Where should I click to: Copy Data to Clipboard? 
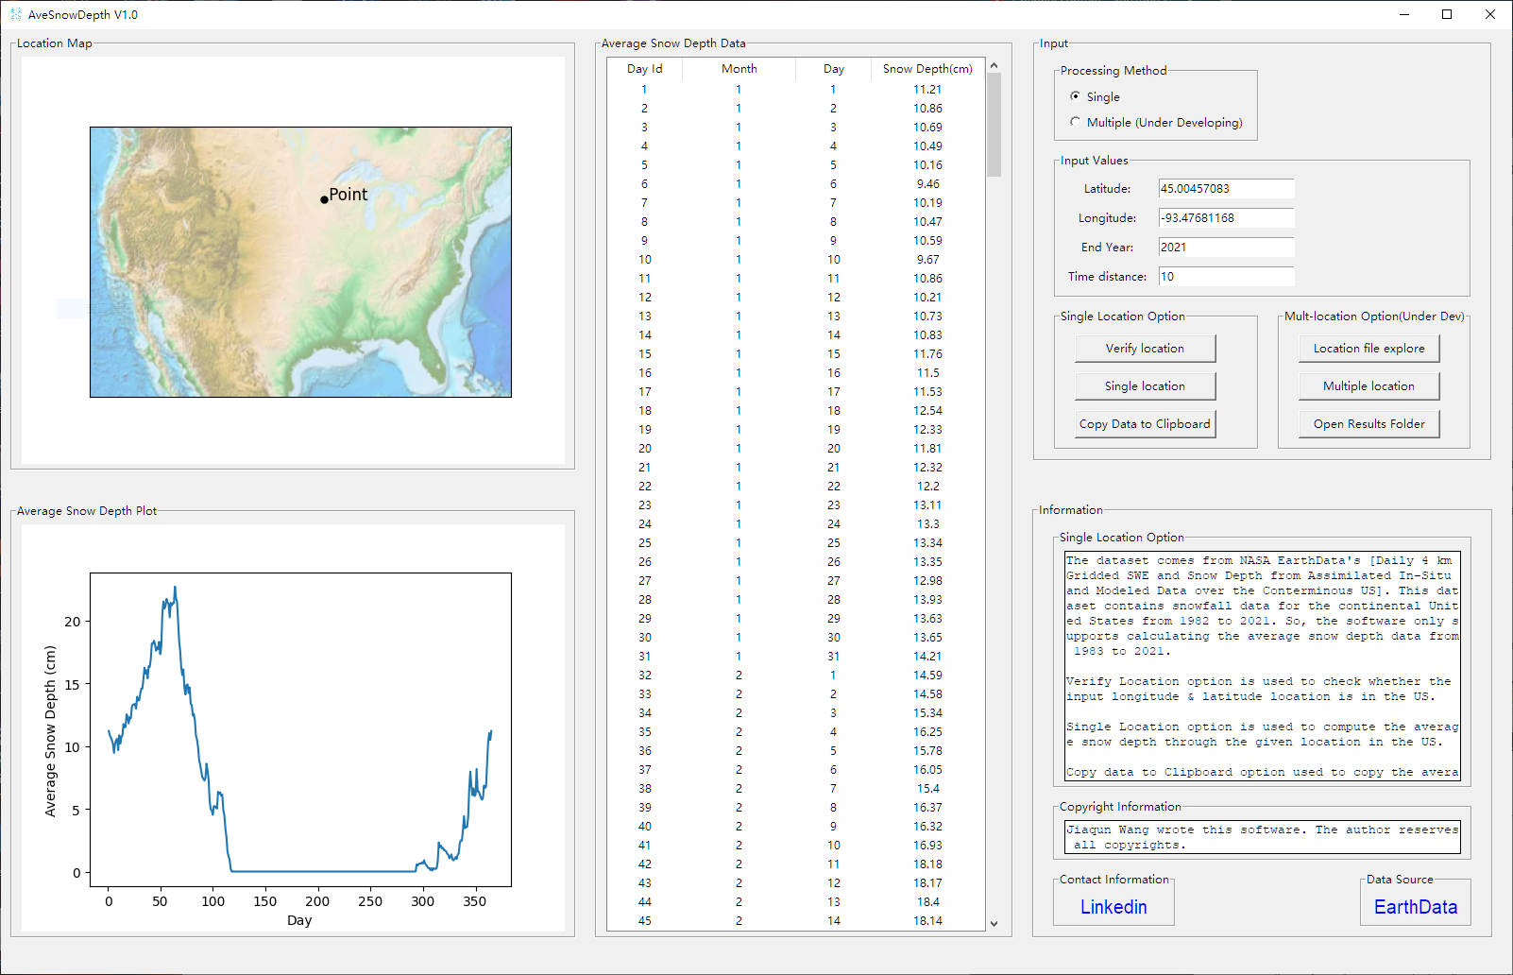click(1145, 423)
